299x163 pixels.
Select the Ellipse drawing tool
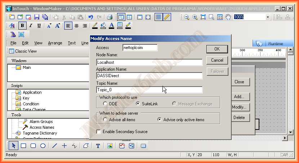click(43, 146)
